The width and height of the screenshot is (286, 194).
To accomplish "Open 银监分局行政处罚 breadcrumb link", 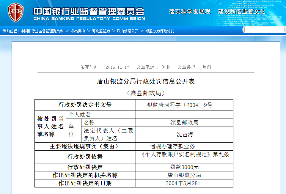I will tap(160, 31).
